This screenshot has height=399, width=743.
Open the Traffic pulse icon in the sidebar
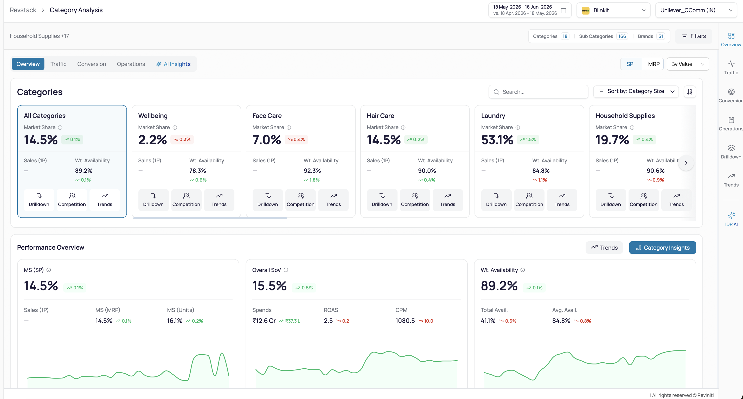click(x=731, y=64)
